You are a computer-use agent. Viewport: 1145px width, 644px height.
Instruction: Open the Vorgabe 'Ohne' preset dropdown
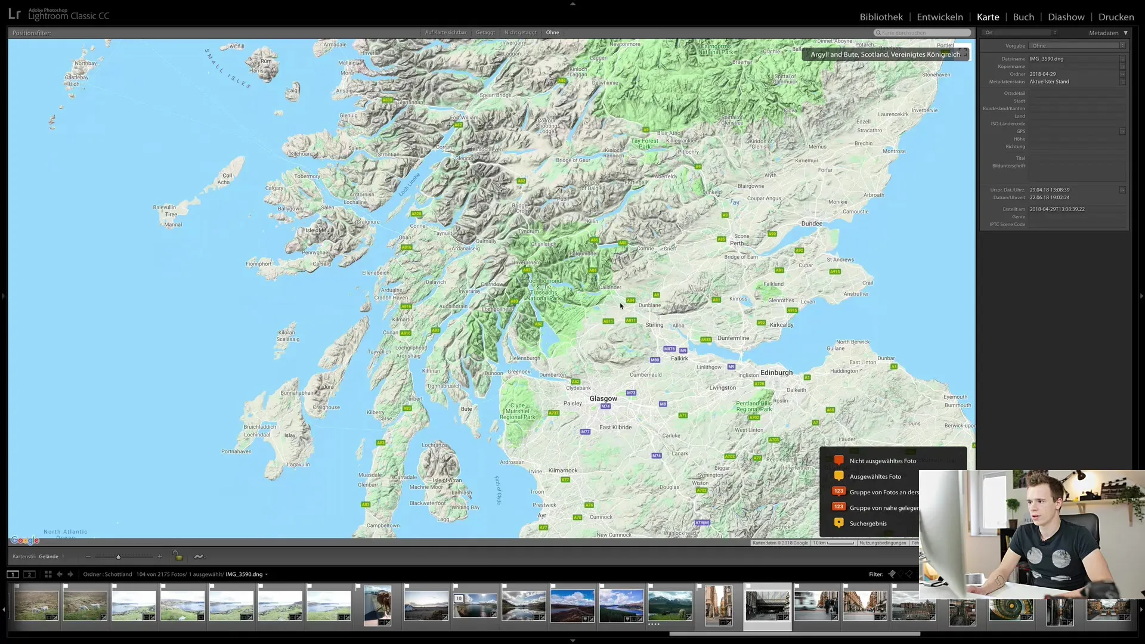(x=1078, y=46)
